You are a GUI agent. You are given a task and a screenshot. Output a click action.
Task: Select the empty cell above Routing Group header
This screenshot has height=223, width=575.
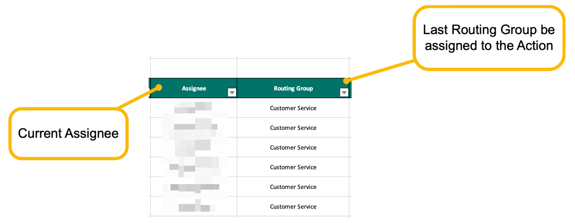click(x=293, y=67)
